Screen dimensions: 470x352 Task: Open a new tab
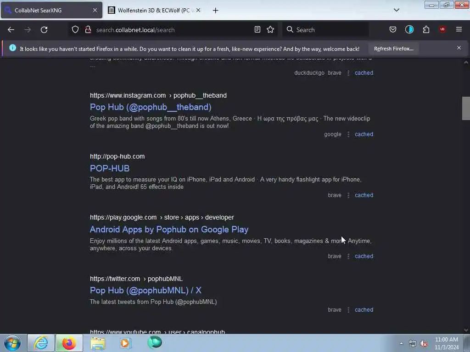click(x=215, y=11)
